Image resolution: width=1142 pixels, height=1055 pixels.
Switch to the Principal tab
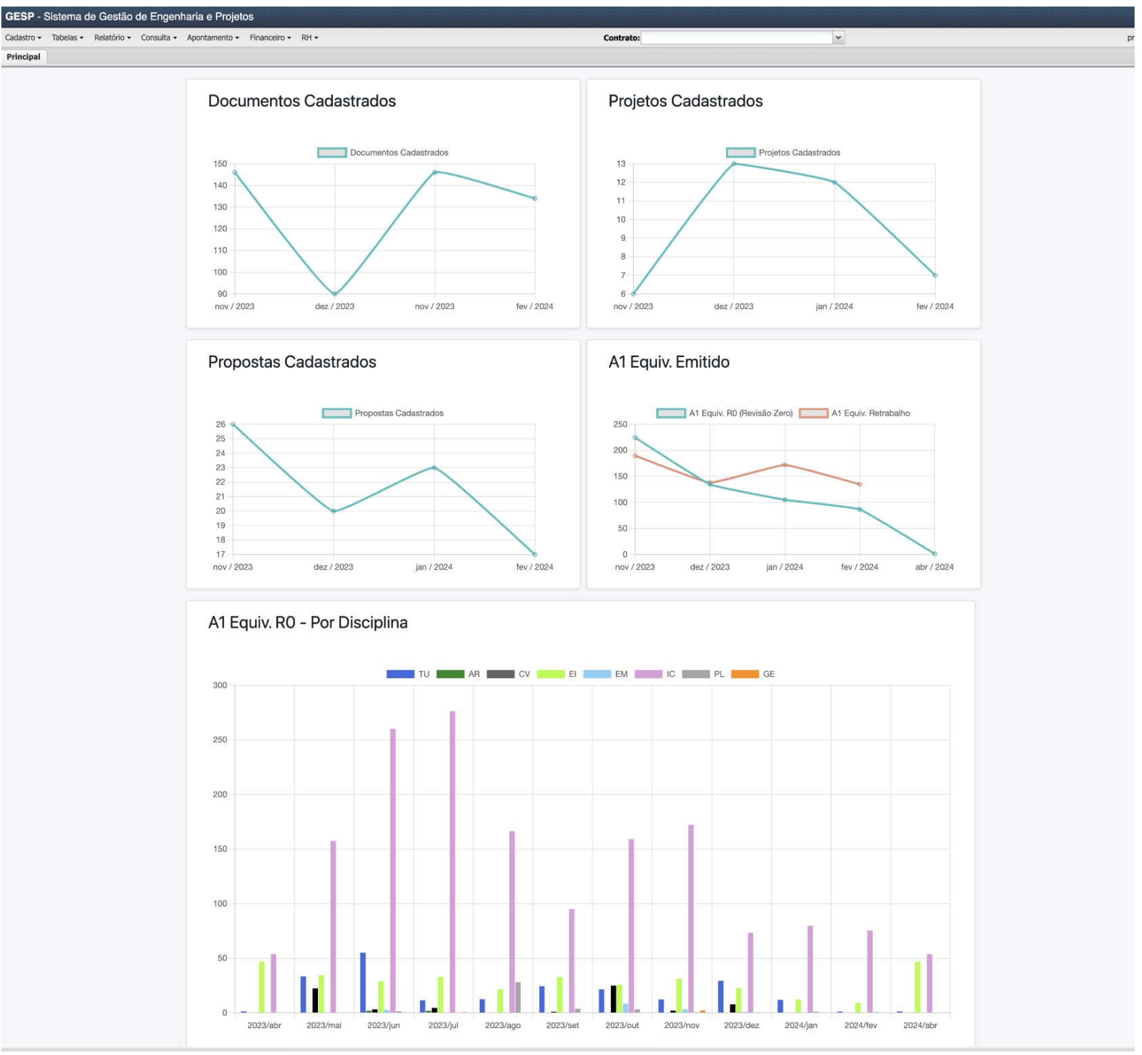click(x=24, y=57)
